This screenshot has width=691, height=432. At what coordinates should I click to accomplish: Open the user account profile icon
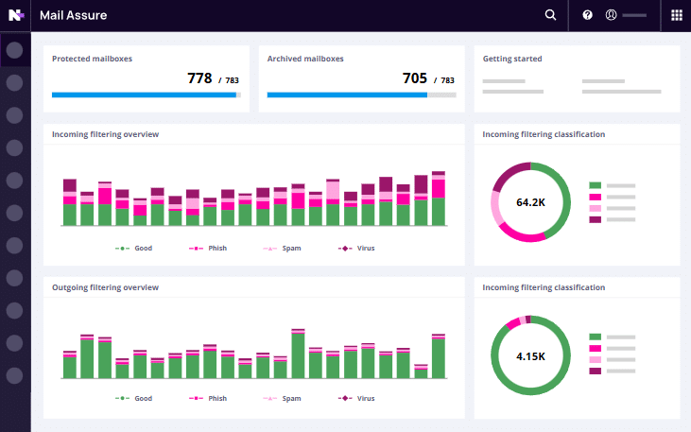point(612,15)
